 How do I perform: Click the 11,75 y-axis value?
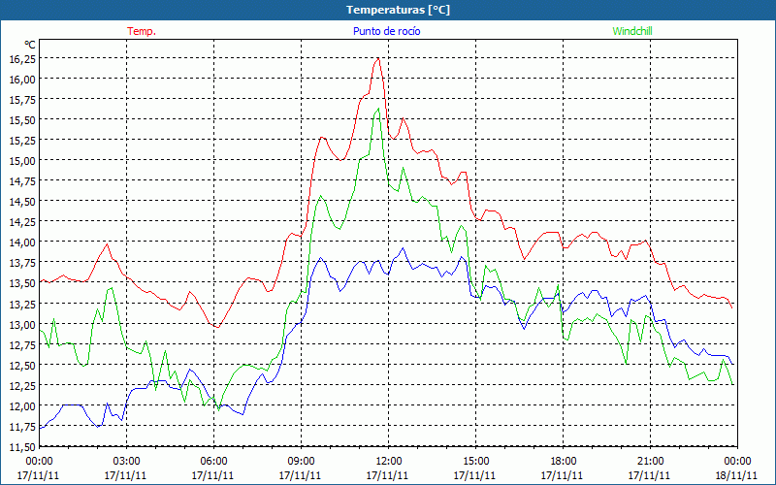21,426
